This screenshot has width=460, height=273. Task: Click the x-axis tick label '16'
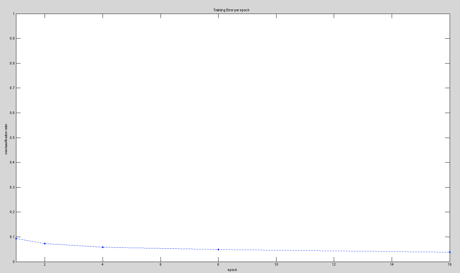449,265
